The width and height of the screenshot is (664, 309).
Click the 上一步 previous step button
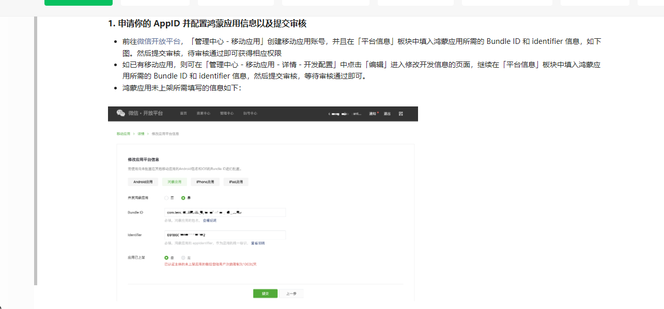click(x=291, y=293)
